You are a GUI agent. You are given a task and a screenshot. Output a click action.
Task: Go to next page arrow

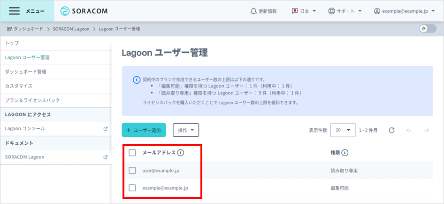(426, 130)
